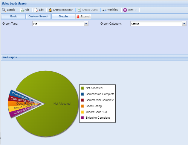Click the Search magnifier icon
The image size is (188, 145).
click(4, 10)
